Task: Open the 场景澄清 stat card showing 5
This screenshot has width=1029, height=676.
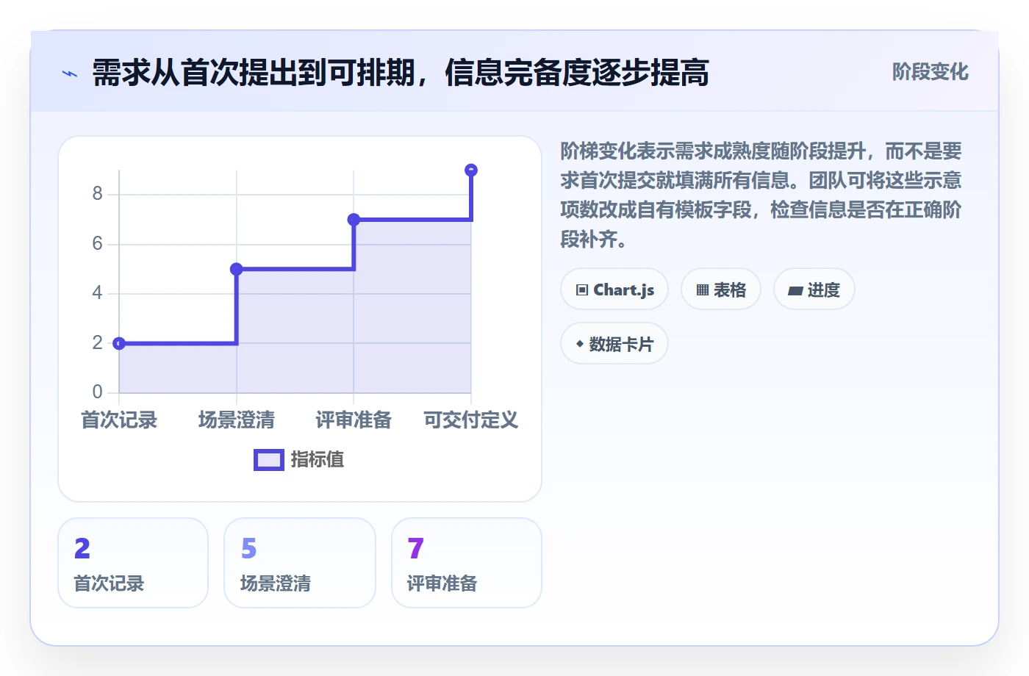Action: pos(300,563)
